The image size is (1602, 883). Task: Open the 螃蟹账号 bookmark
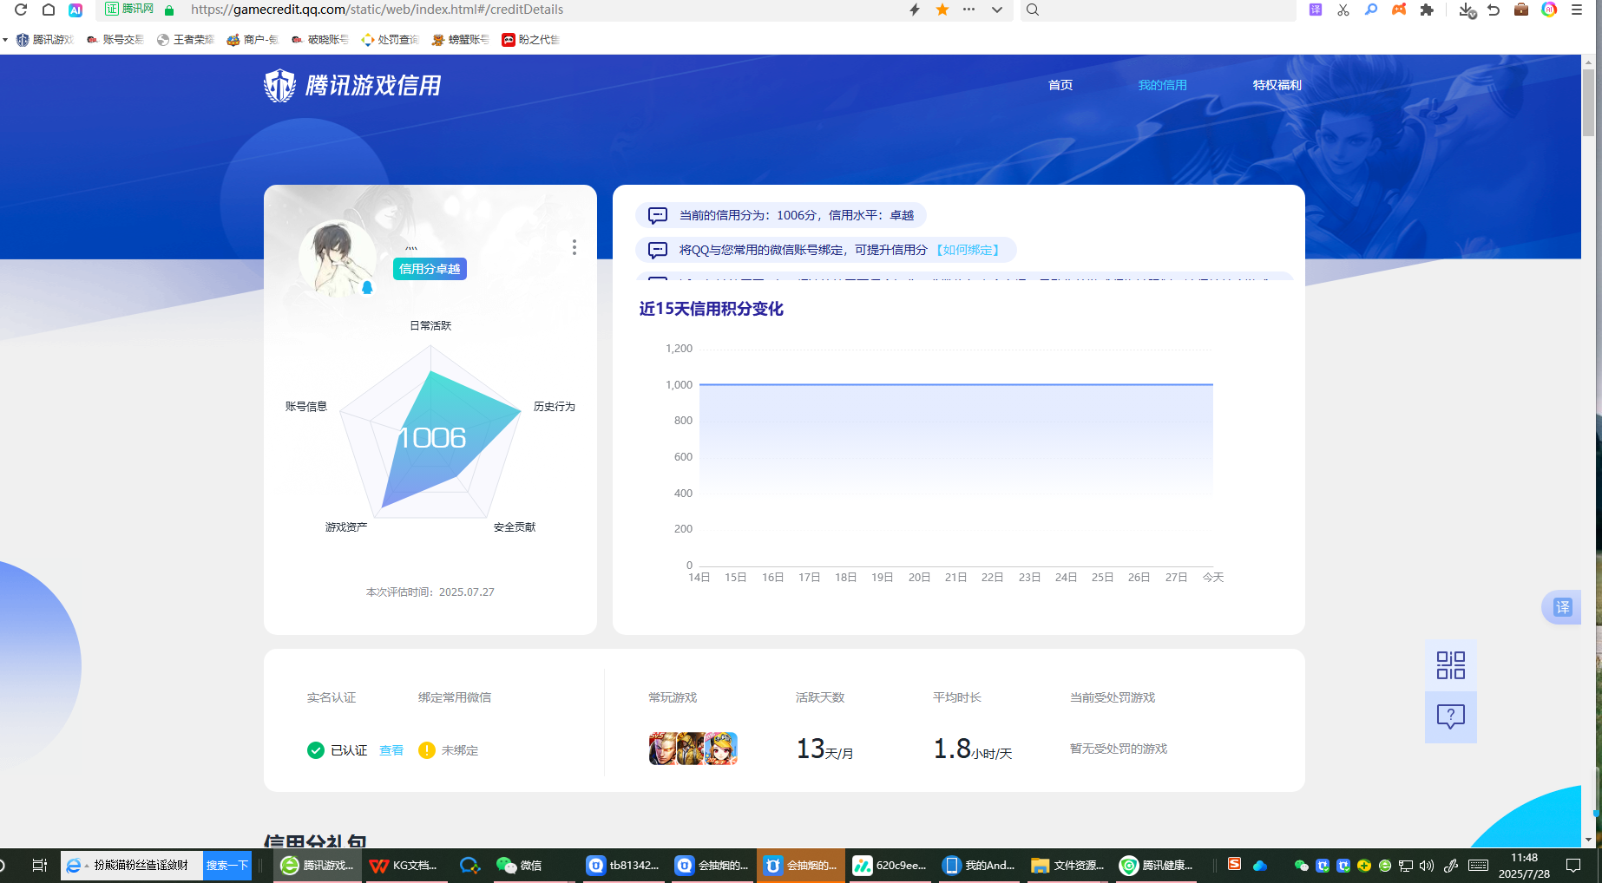pos(460,39)
